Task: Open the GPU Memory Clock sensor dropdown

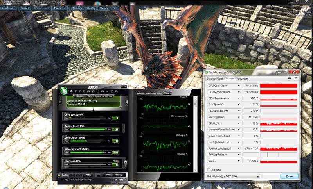Action: pyautogui.click(x=239, y=92)
